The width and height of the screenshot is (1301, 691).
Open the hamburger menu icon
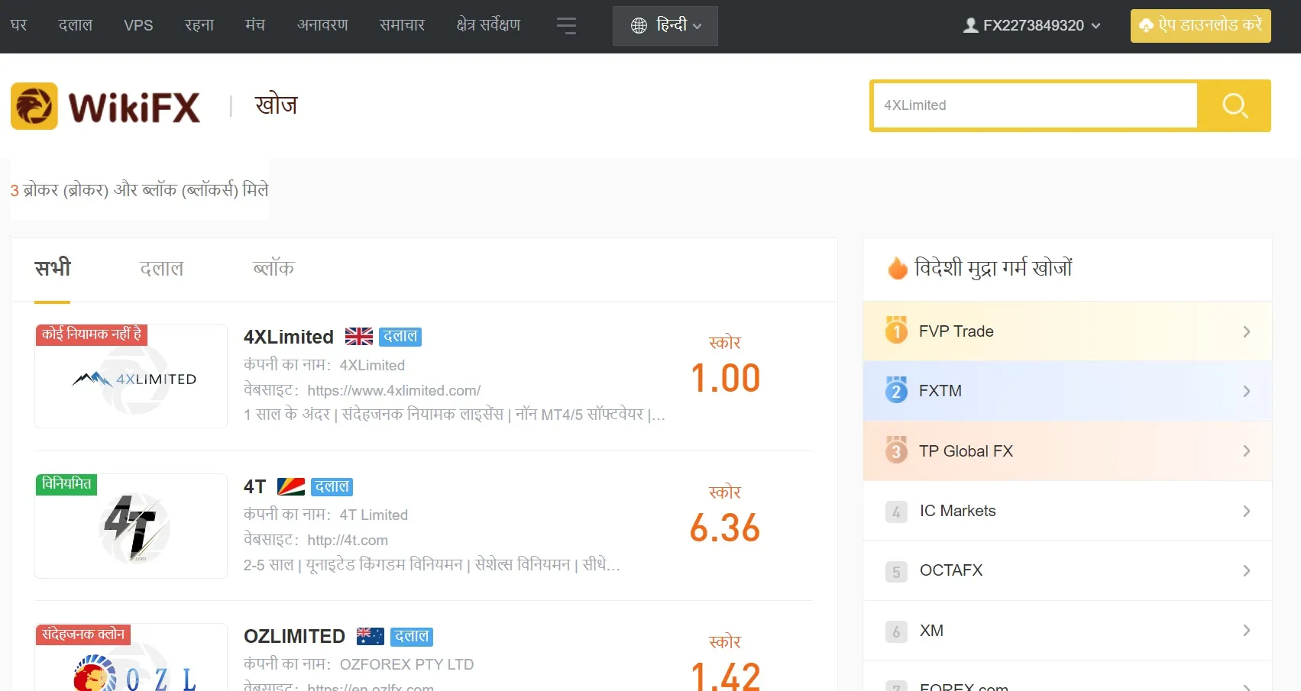566,26
